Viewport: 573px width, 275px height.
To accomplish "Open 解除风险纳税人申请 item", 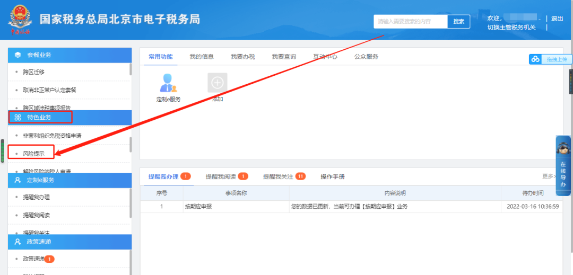I will click(47, 171).
